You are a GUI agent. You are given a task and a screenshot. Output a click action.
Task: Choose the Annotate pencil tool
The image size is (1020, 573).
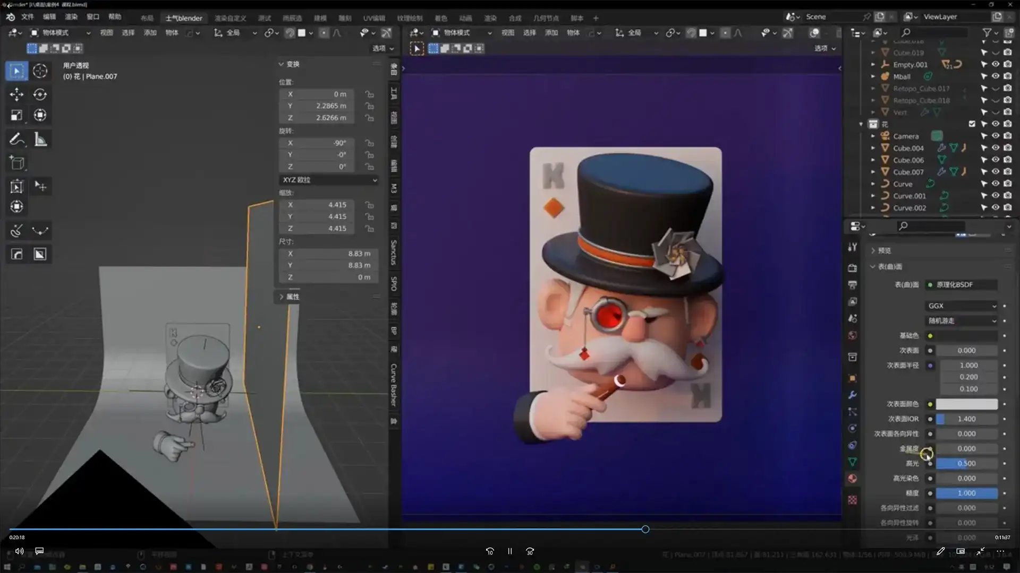(16, 140)
